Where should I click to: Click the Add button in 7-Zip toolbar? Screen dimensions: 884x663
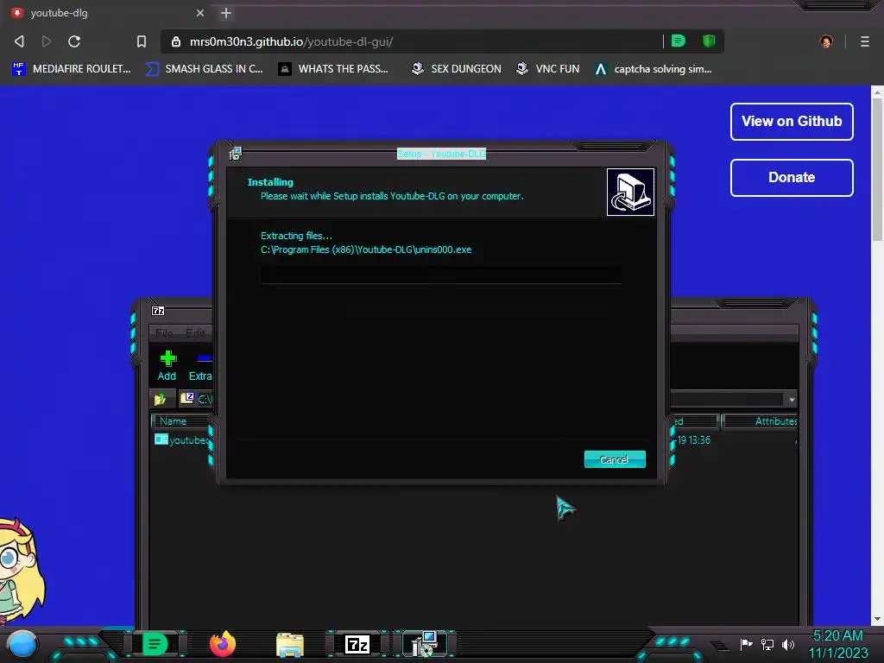167,366
